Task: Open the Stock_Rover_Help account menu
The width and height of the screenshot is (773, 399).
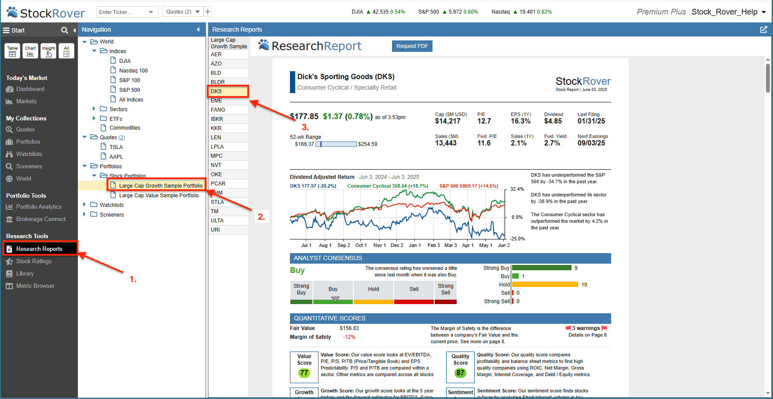Action: coord(729,12)
